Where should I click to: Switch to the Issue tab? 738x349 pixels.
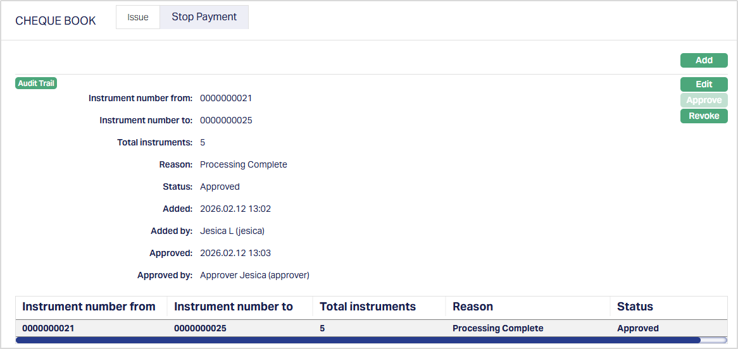[x=138, y=17]
